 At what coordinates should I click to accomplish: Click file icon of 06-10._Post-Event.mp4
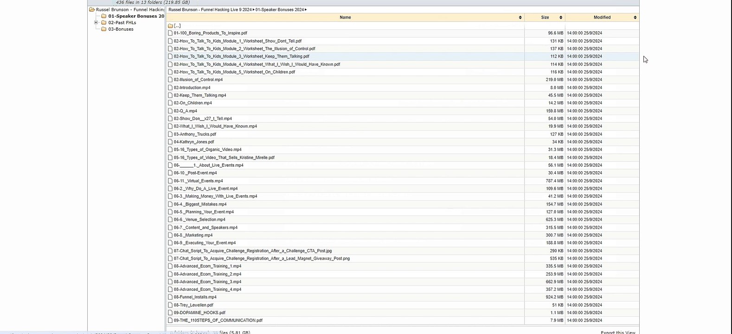[170, 173]
